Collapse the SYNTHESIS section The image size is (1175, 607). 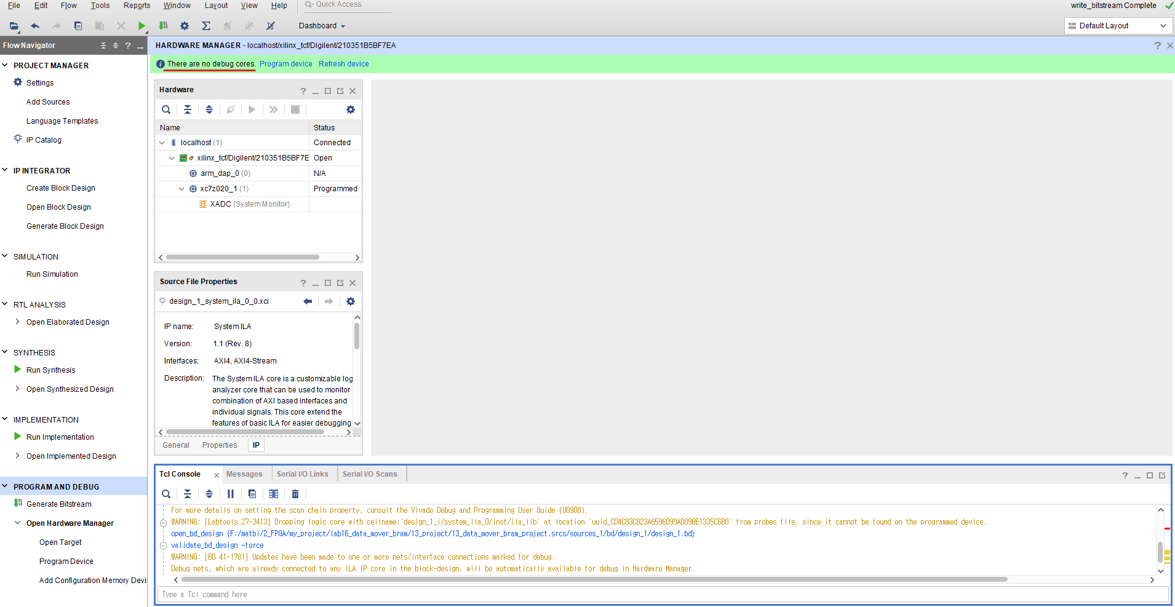tap(5, 352)
